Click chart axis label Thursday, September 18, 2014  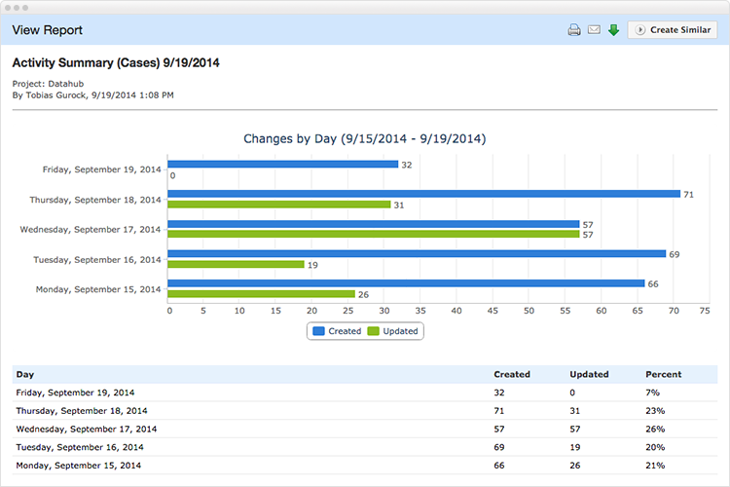(95, 200)
